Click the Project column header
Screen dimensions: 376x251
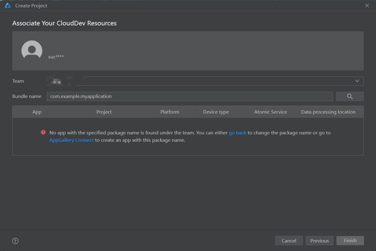(x=104, y=112)
